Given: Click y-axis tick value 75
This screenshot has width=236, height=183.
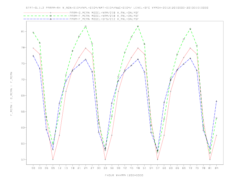Looking at the screenshot, I should (x=23, y=64).
